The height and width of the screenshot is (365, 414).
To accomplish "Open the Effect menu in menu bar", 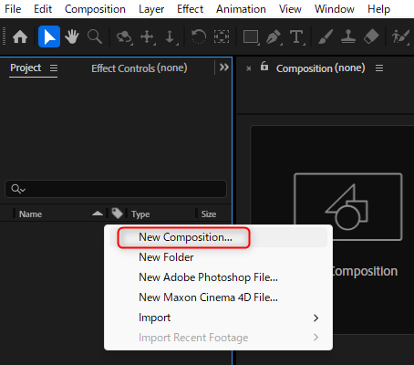I will (190, 9).
